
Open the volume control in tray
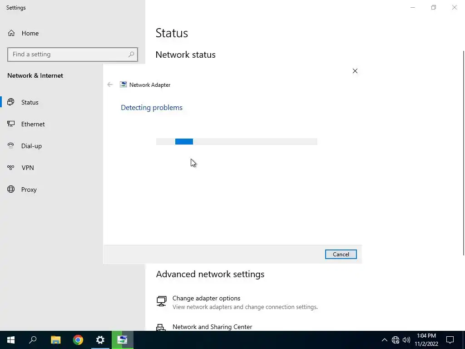(x=406, y=340)
